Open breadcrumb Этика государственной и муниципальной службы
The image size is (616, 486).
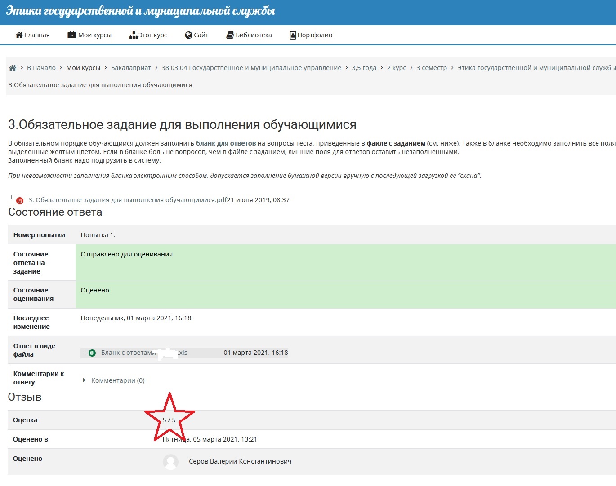click(x=536, y=68)
